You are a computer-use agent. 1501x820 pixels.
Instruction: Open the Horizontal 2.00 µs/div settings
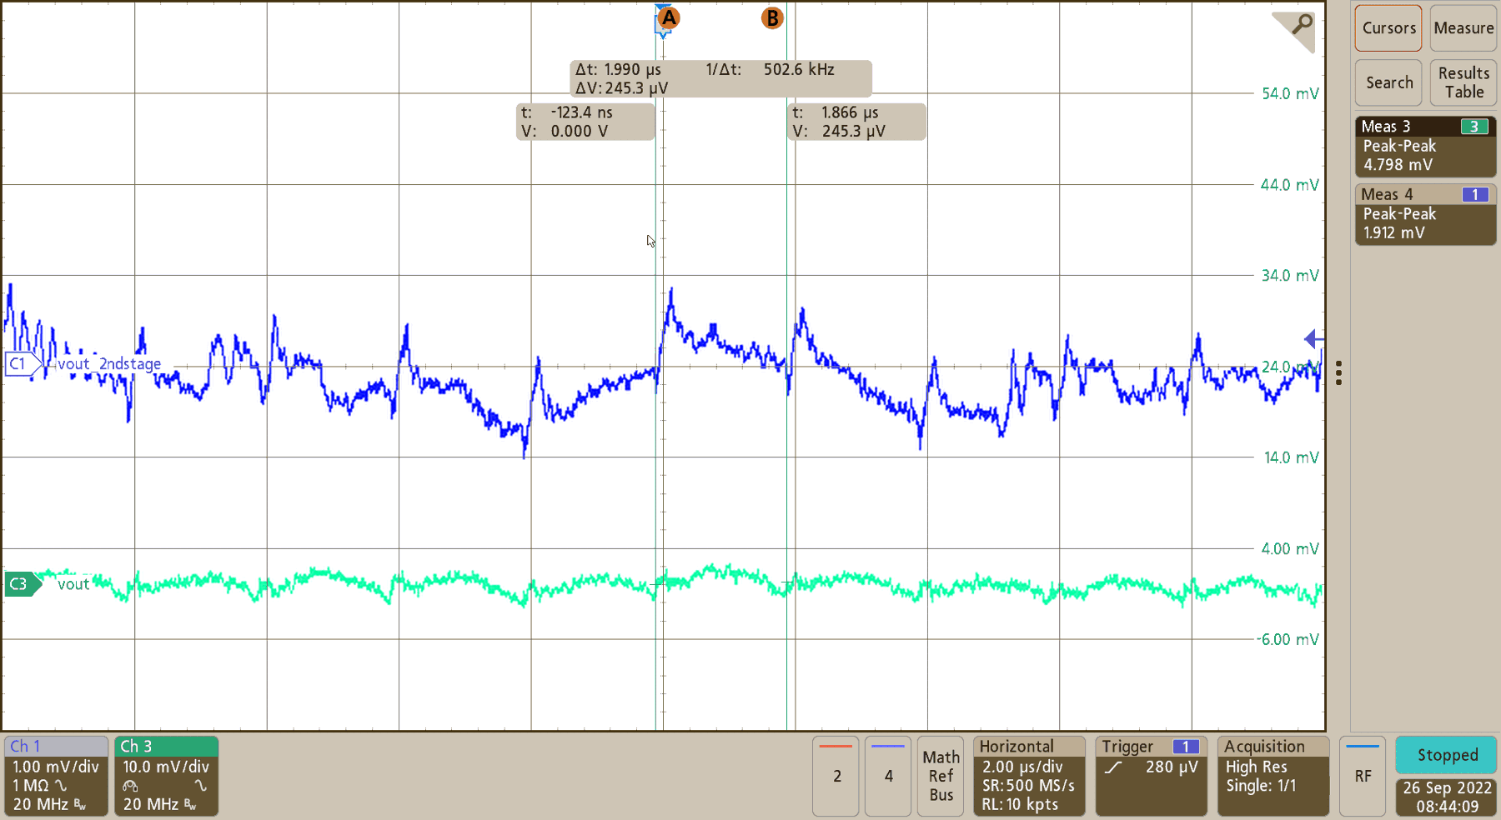(1028, 776)
